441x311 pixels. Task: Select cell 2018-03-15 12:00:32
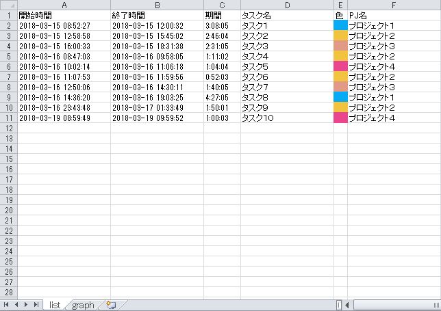coord(157,25)
